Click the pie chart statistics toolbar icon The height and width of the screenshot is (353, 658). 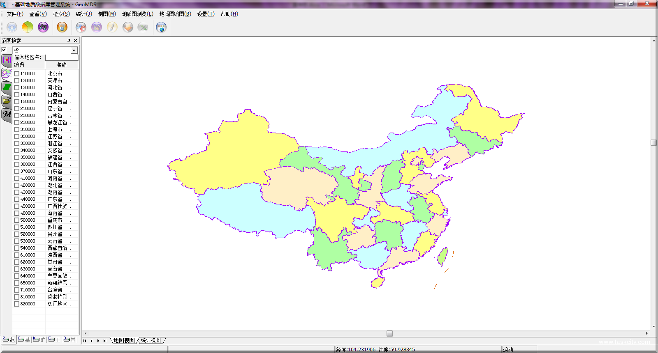pyautogui.click(x=28, y=28)
